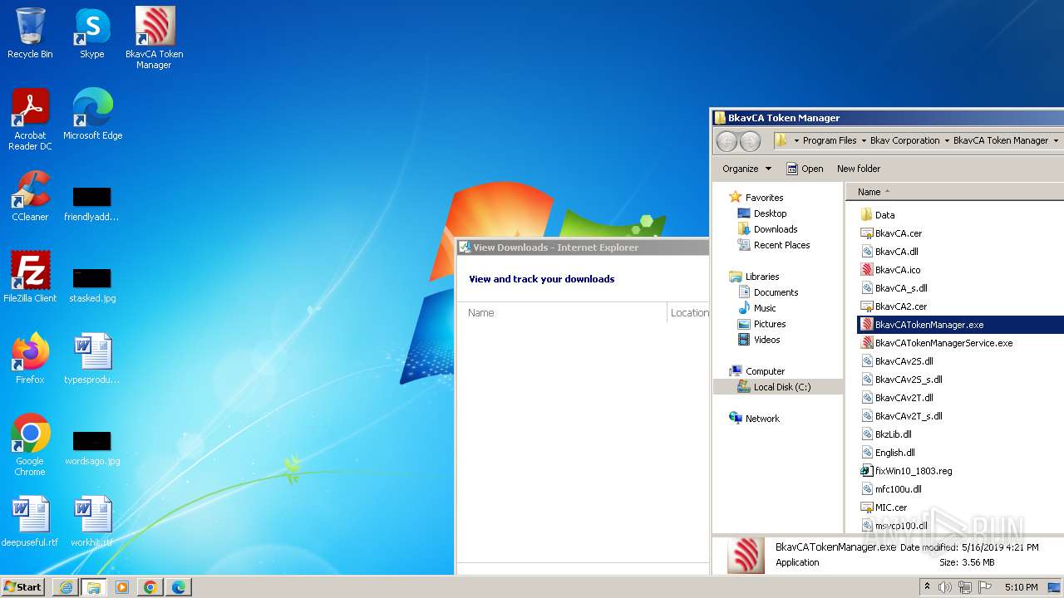
Task: Select deepuseful.rtf on the desktop
Action: pyautogui.click(x=30, y=521)
